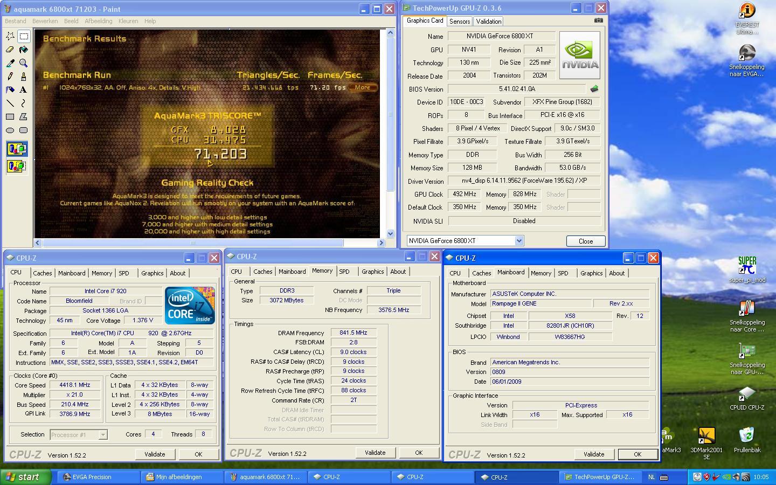This screenshot has width=776, height=485.
Task: Open the Bestand menu in Paint
Action: 15,21
